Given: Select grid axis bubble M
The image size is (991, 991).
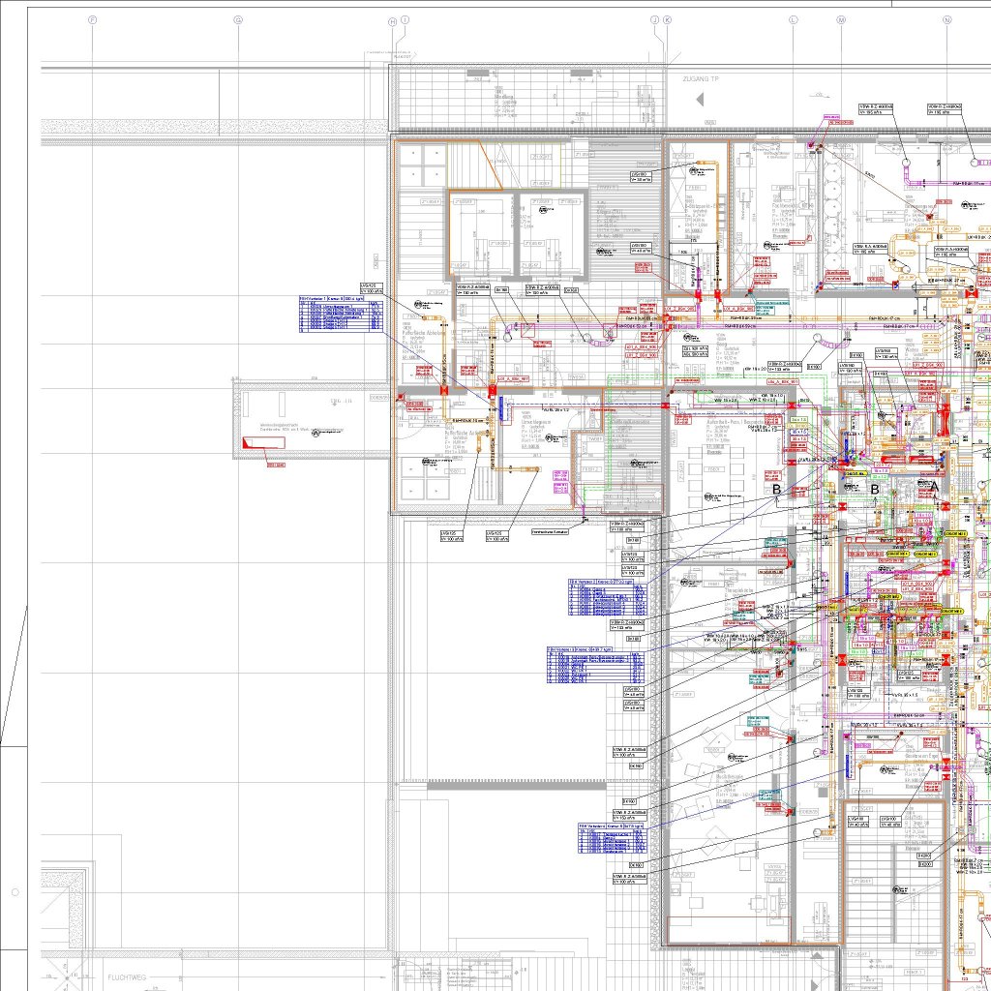Looking at the screenshot, I should click(x=841, y=20).
